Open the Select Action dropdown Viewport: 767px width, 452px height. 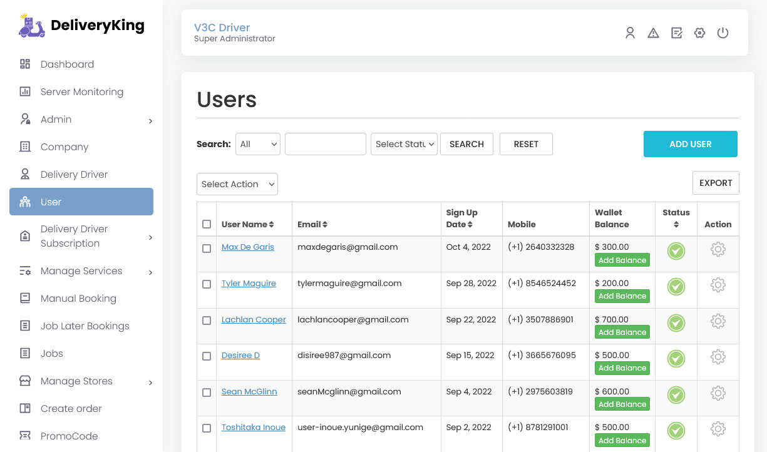coord(237,184)
